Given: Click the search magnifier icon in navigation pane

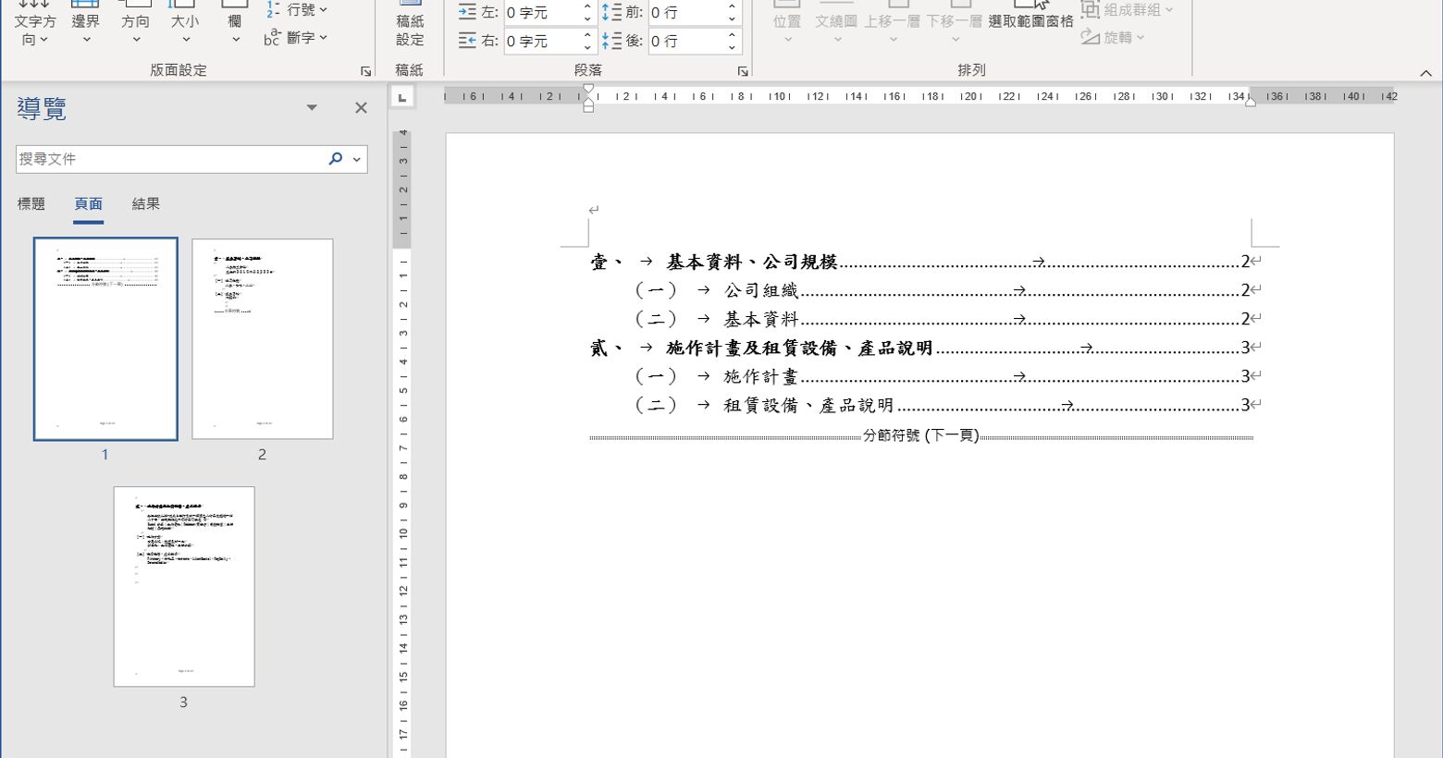Looking at the screenshot, I should coord(336,159).
